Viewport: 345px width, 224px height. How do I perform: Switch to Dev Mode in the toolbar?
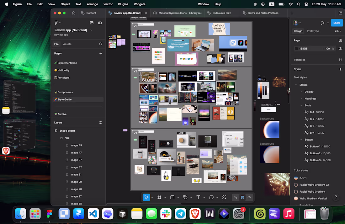click(x=249, y=197)
